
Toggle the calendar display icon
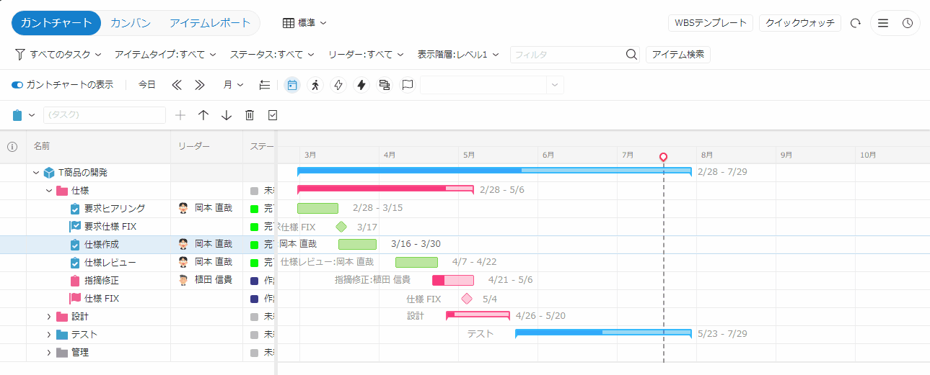pyautogui.click(x=292, y=85)
